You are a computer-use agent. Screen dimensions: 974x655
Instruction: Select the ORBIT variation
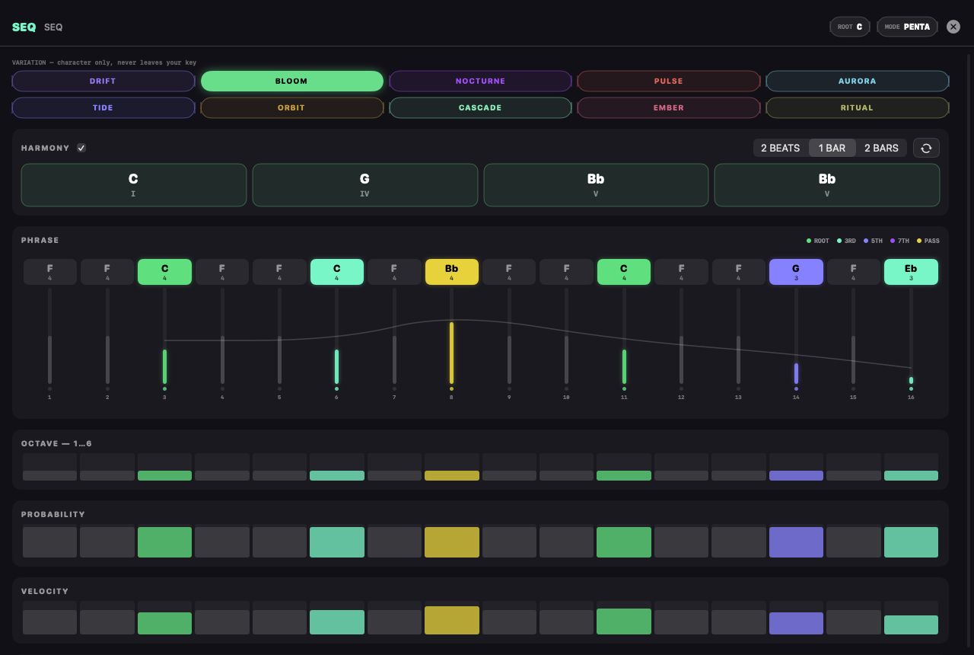[x=291, y=107]
